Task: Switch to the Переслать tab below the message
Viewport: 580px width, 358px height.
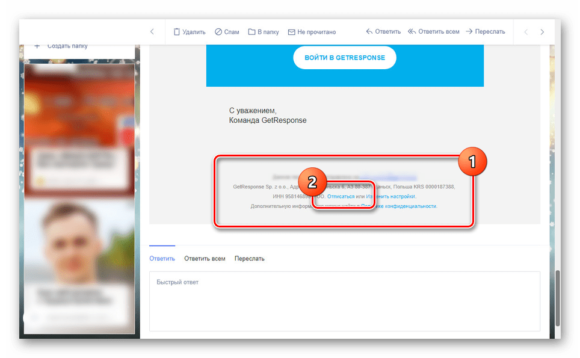Action: 250,258
